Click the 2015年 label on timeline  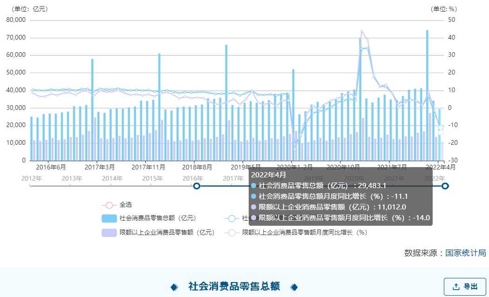[152, 178]
